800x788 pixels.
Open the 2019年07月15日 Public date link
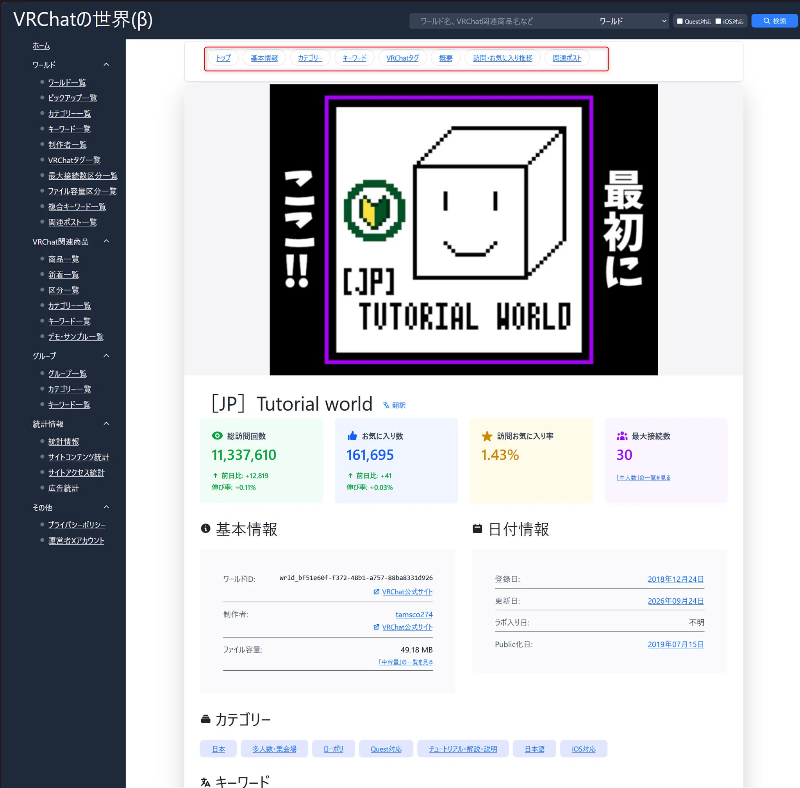[675, 644]
